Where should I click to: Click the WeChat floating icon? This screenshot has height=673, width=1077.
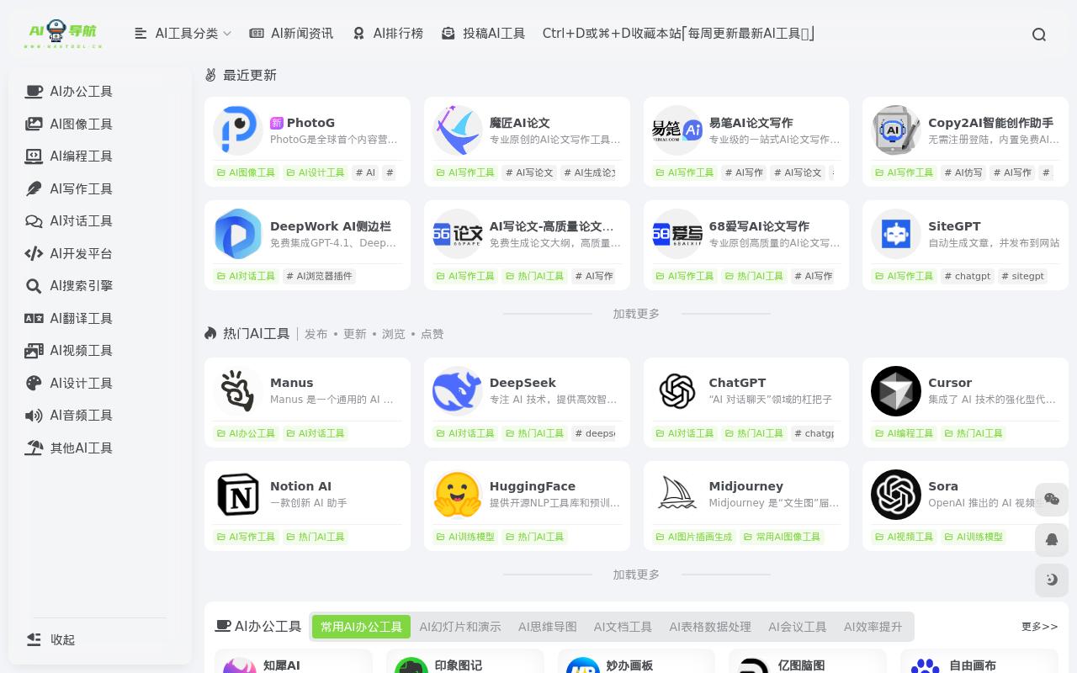(x=1052, y=500)
